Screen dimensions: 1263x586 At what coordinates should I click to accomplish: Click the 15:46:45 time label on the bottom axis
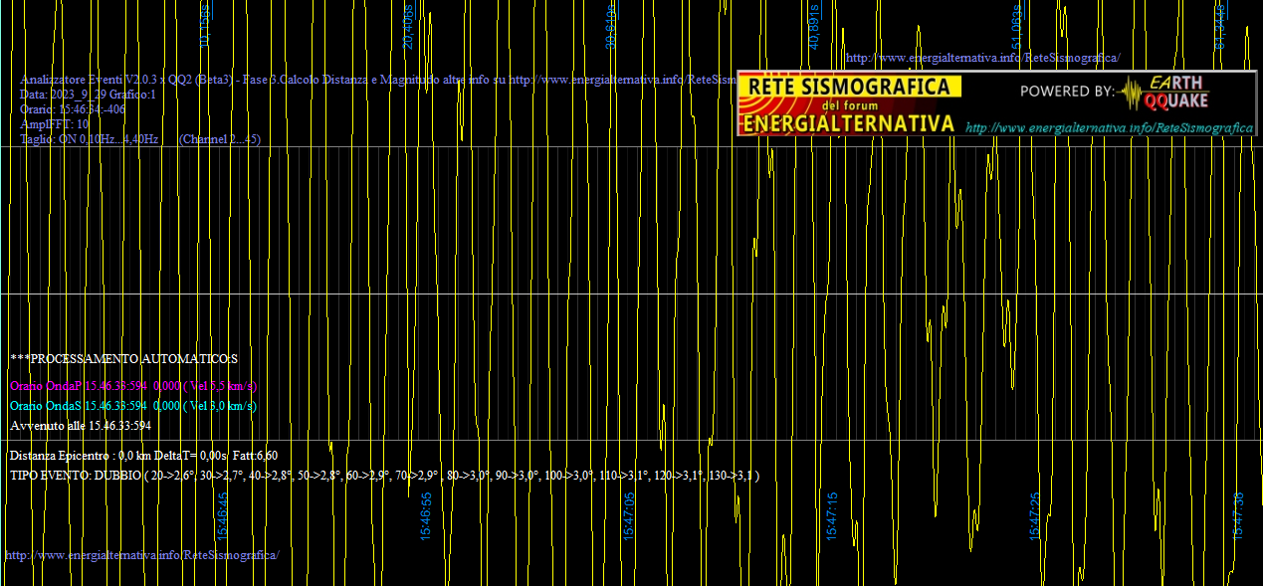(x=223, y=515)
